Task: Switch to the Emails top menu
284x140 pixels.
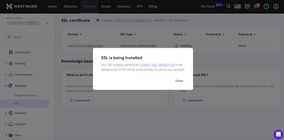Action: pos(106,7)
